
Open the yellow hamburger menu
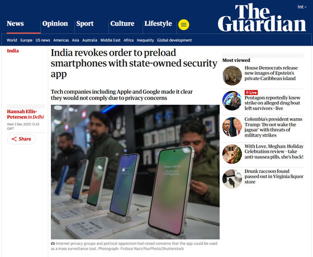(183, 25)
